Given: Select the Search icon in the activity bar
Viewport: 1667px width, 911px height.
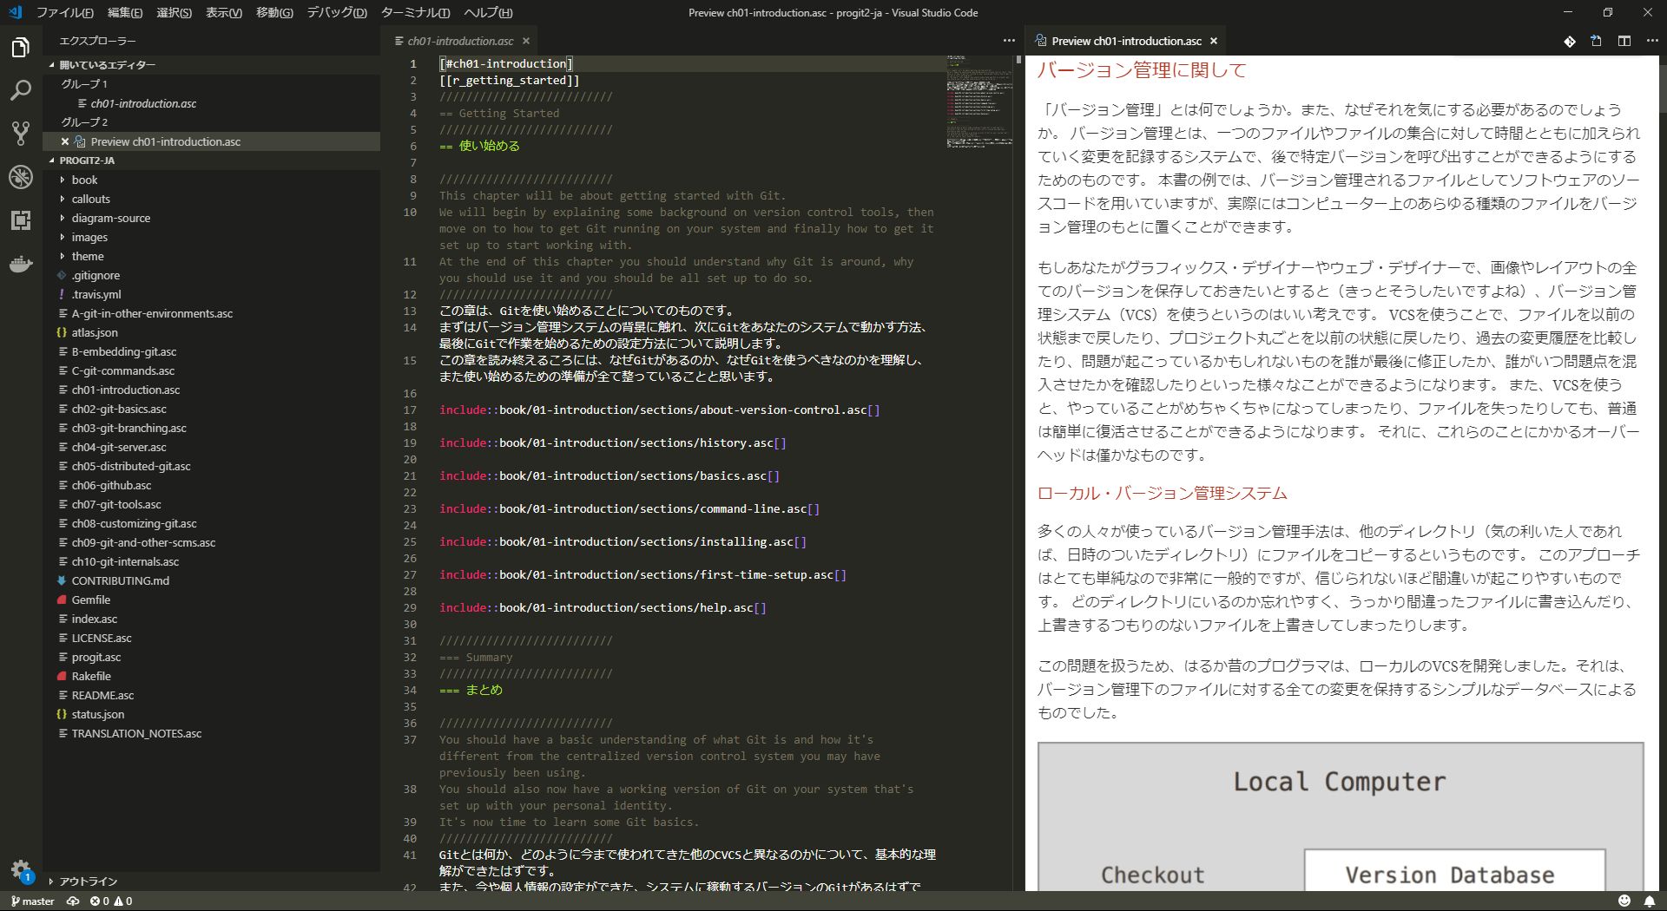Looking at the screenshot, I should 19,90.
